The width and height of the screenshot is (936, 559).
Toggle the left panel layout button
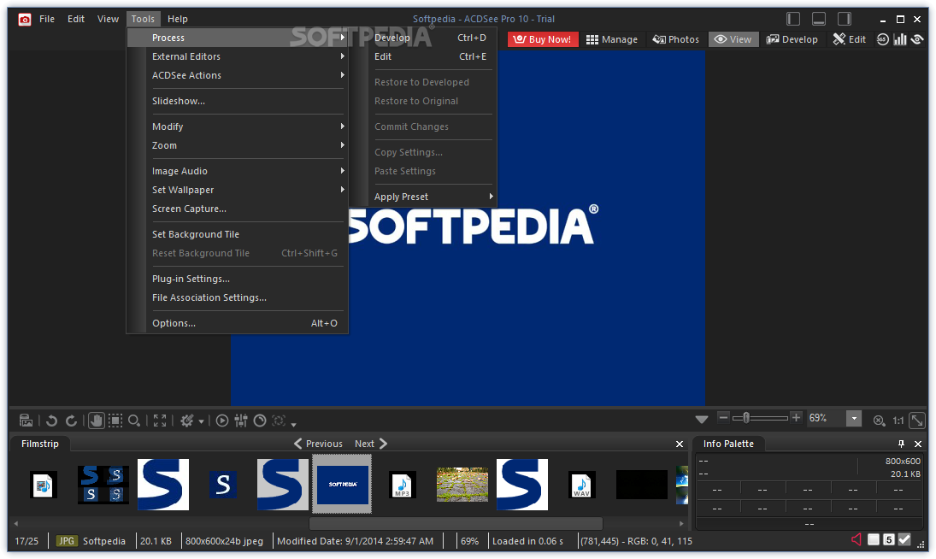pyautogui.click(x=792, y=19)
